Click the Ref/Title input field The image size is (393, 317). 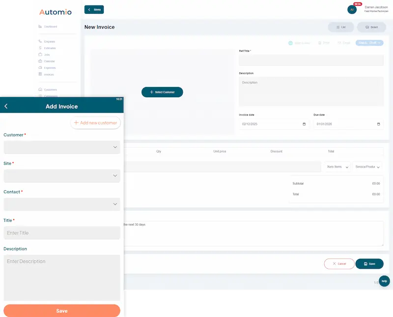point(311,60)
